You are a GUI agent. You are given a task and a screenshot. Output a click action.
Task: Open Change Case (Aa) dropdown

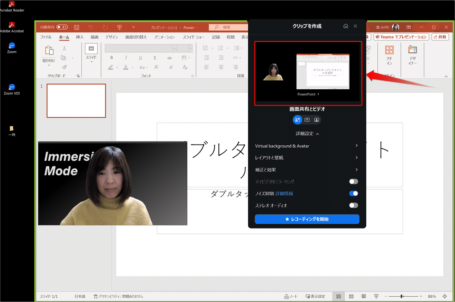click(x=146, y=67)
